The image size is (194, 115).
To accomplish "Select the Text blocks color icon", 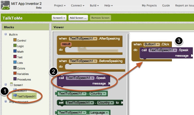I will pyautogui.click(x=15, y=56).
